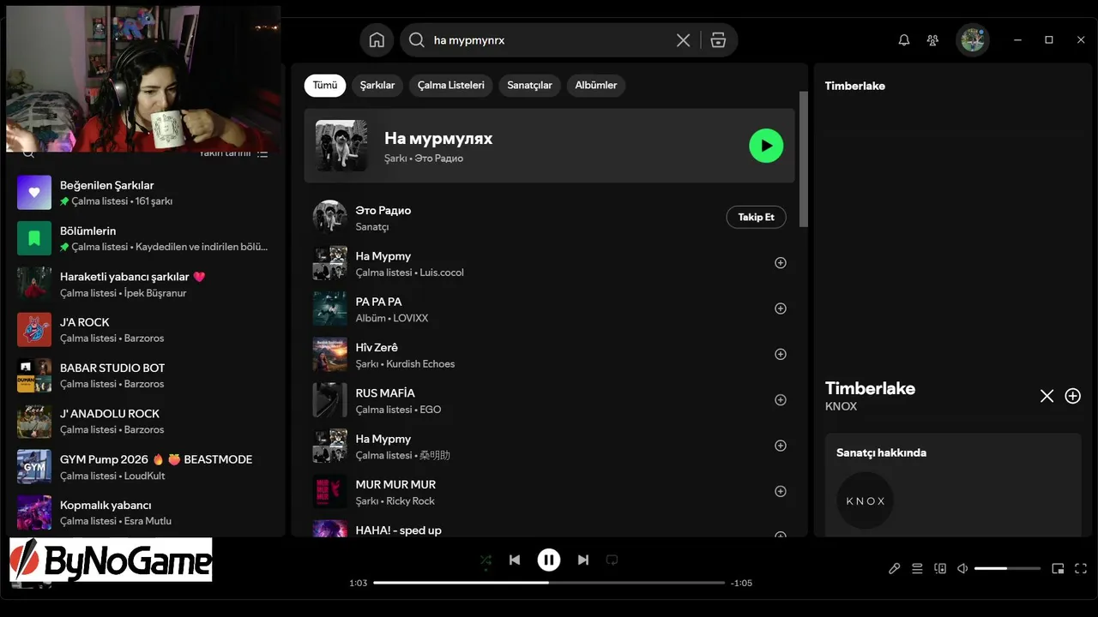Enter full screen mode
The height and width of the screenshot is (617, 1098).
pyautogui.click(x=1081, y=568)
